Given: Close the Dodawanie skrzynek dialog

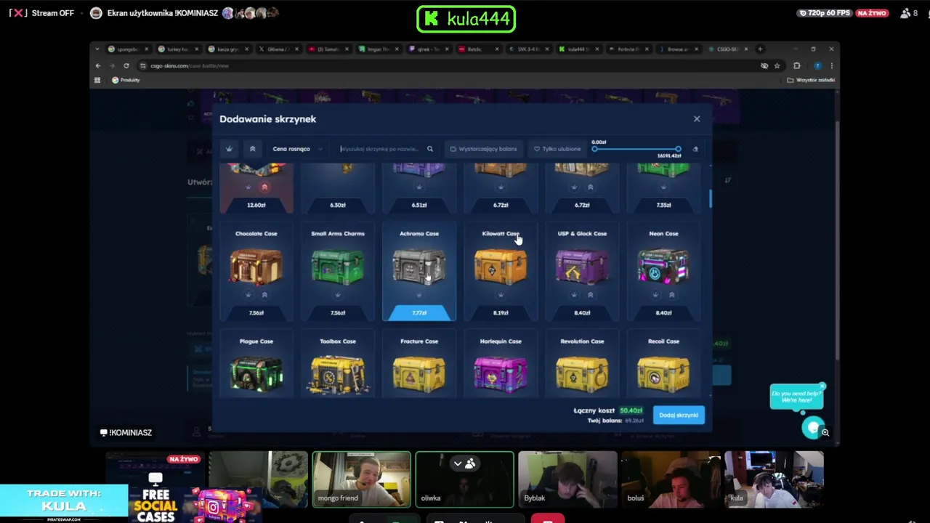Looking at the screenshot, I should point(697,119).
